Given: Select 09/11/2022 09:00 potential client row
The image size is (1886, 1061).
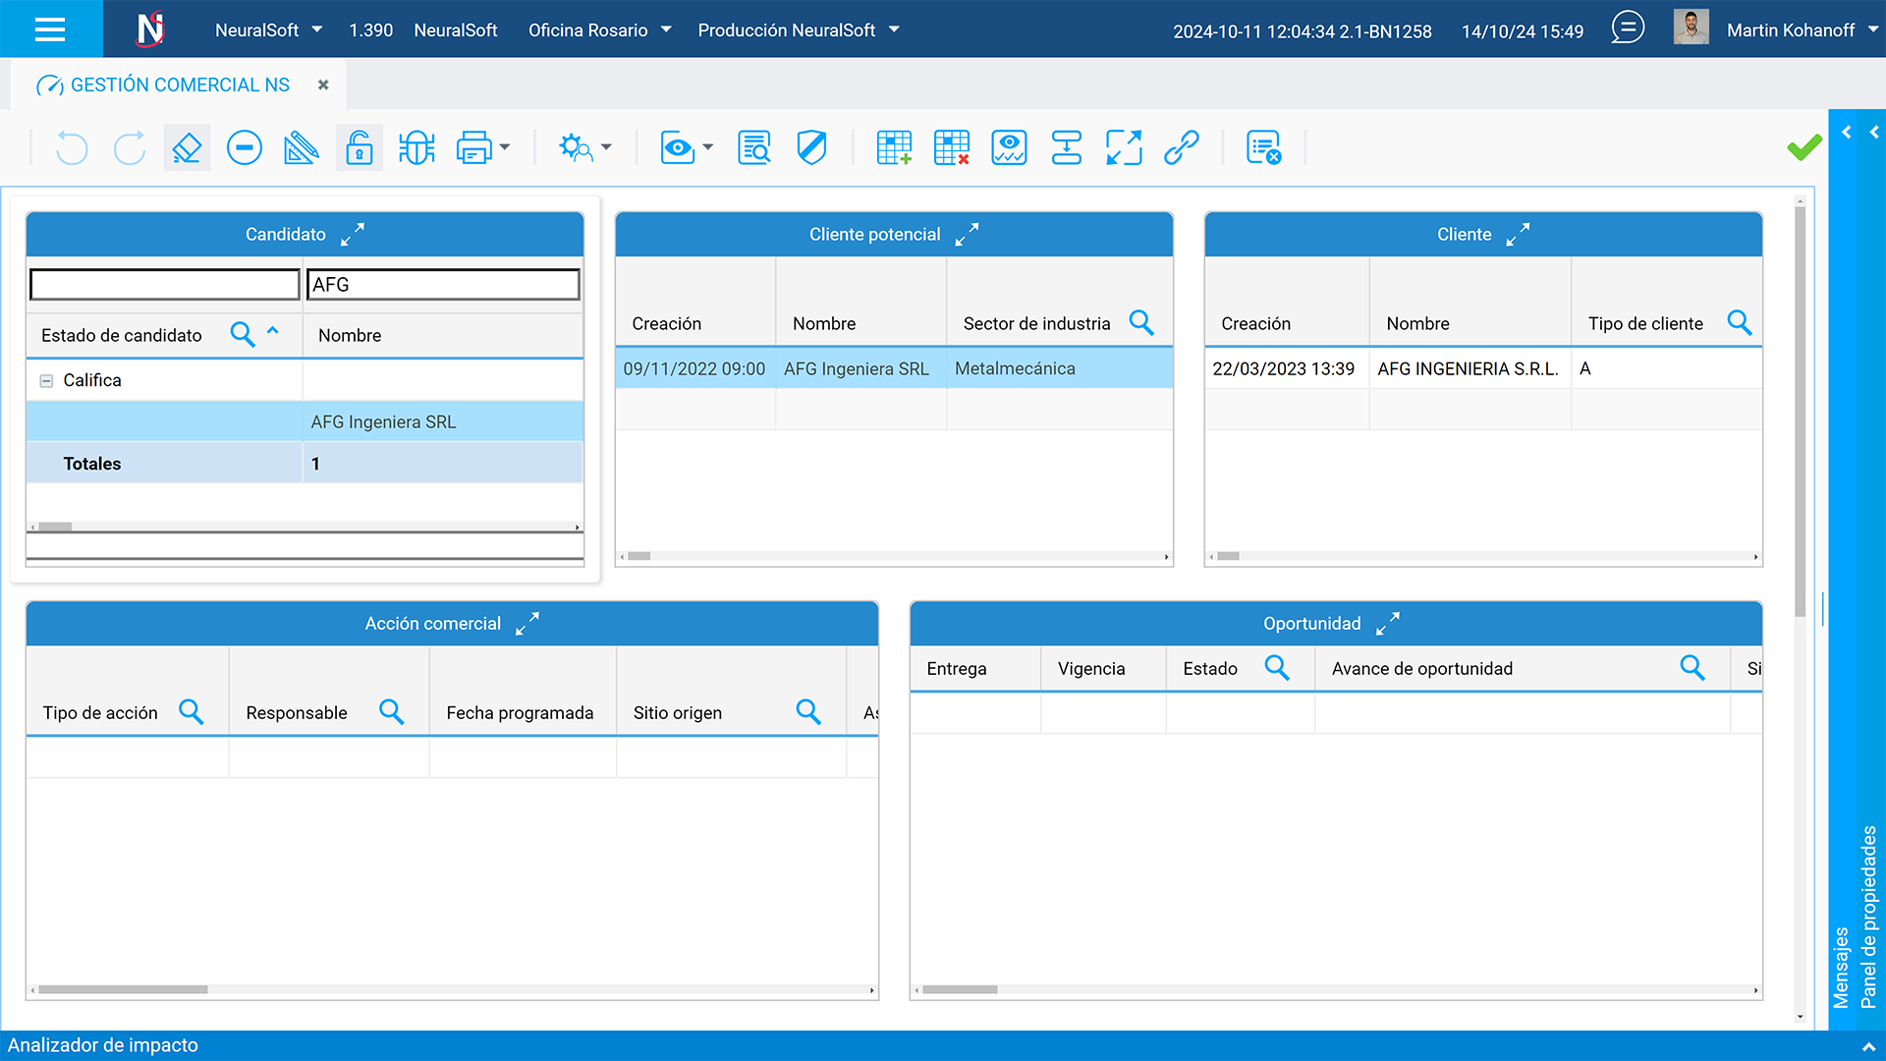Looking at the screenshot, I should [894, 368].
